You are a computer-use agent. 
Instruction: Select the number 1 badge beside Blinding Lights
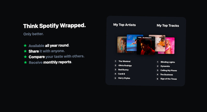[x=158, y=62]
